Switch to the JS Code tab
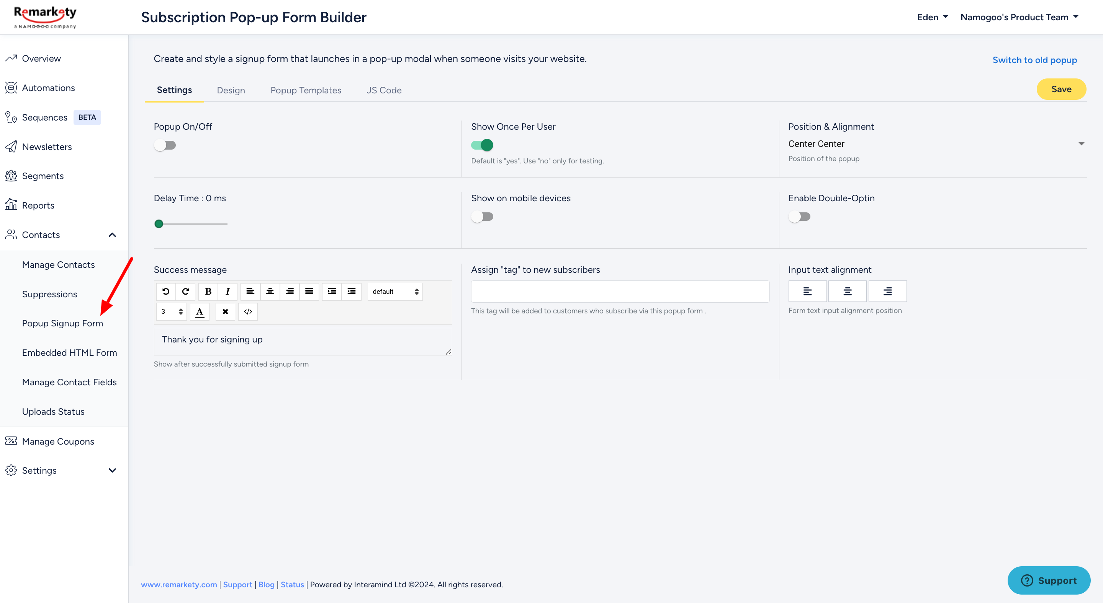Screen dimensions: 1103x603 click(x=384, y=91)
